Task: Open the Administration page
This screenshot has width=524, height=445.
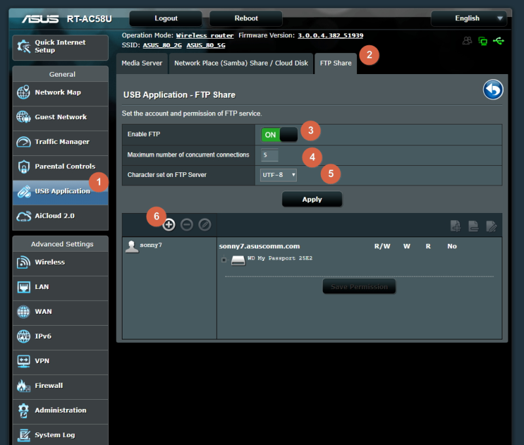Action: [60, 410]
